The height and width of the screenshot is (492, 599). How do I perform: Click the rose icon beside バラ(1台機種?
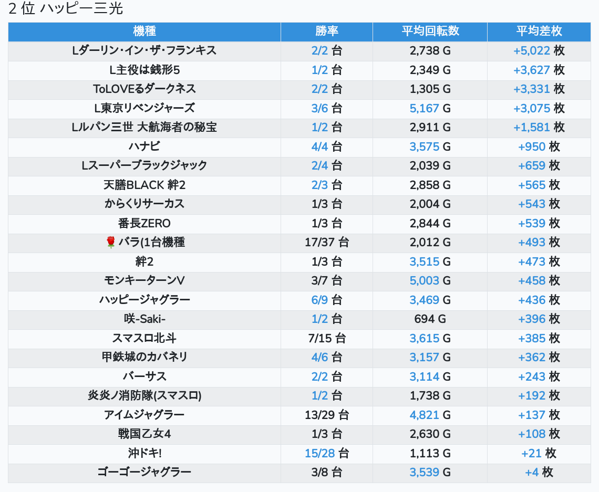(110, 243)
